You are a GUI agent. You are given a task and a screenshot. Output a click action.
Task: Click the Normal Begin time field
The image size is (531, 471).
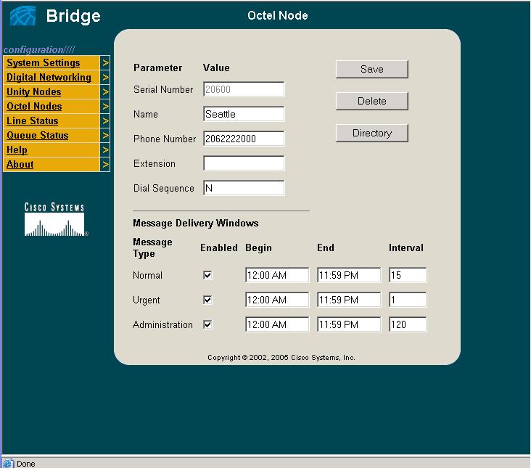tap(277, 275)
